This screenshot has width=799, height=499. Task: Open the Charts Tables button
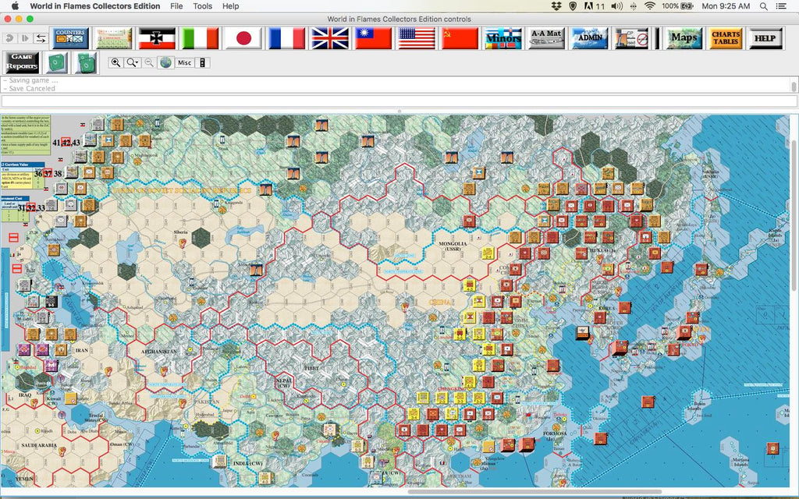tap(726, 38)
